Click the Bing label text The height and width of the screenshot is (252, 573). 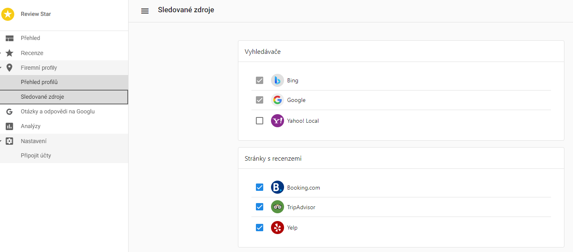pos(293,81)
